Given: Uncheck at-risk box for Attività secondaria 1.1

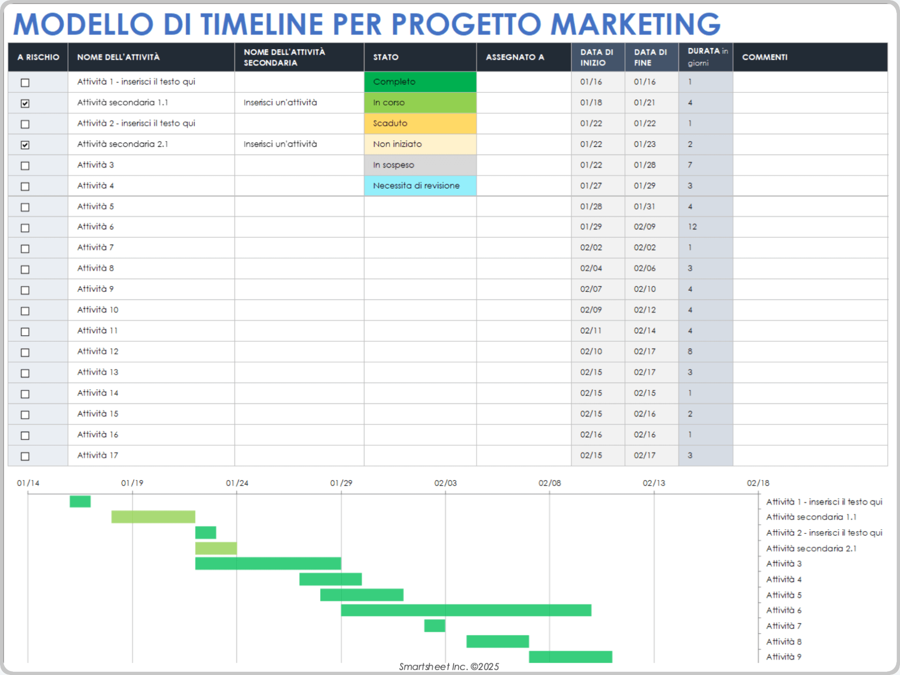Looking at the screenshot, I should (25, 103).
